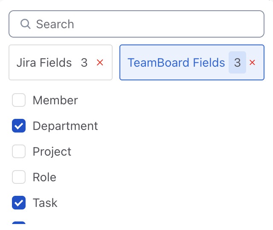The image size is (273, 230).
Task: Switch to the TeamBoard Fields tab
Action: pyautogui.click(x=176, y=63)
